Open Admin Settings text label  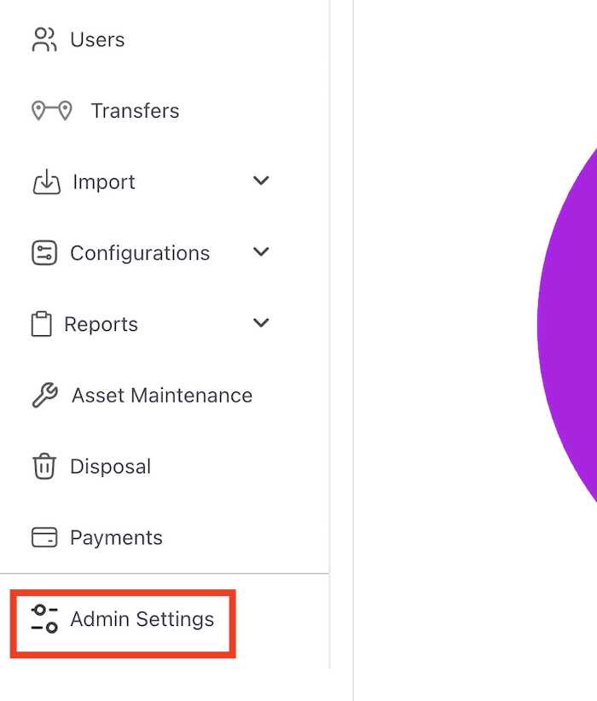[142, 619]
